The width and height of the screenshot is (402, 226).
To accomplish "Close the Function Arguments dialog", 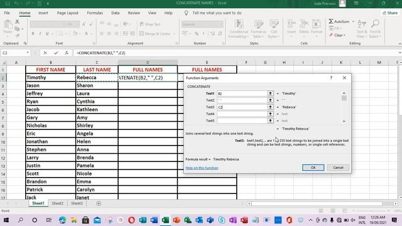I will pos(344,78).
